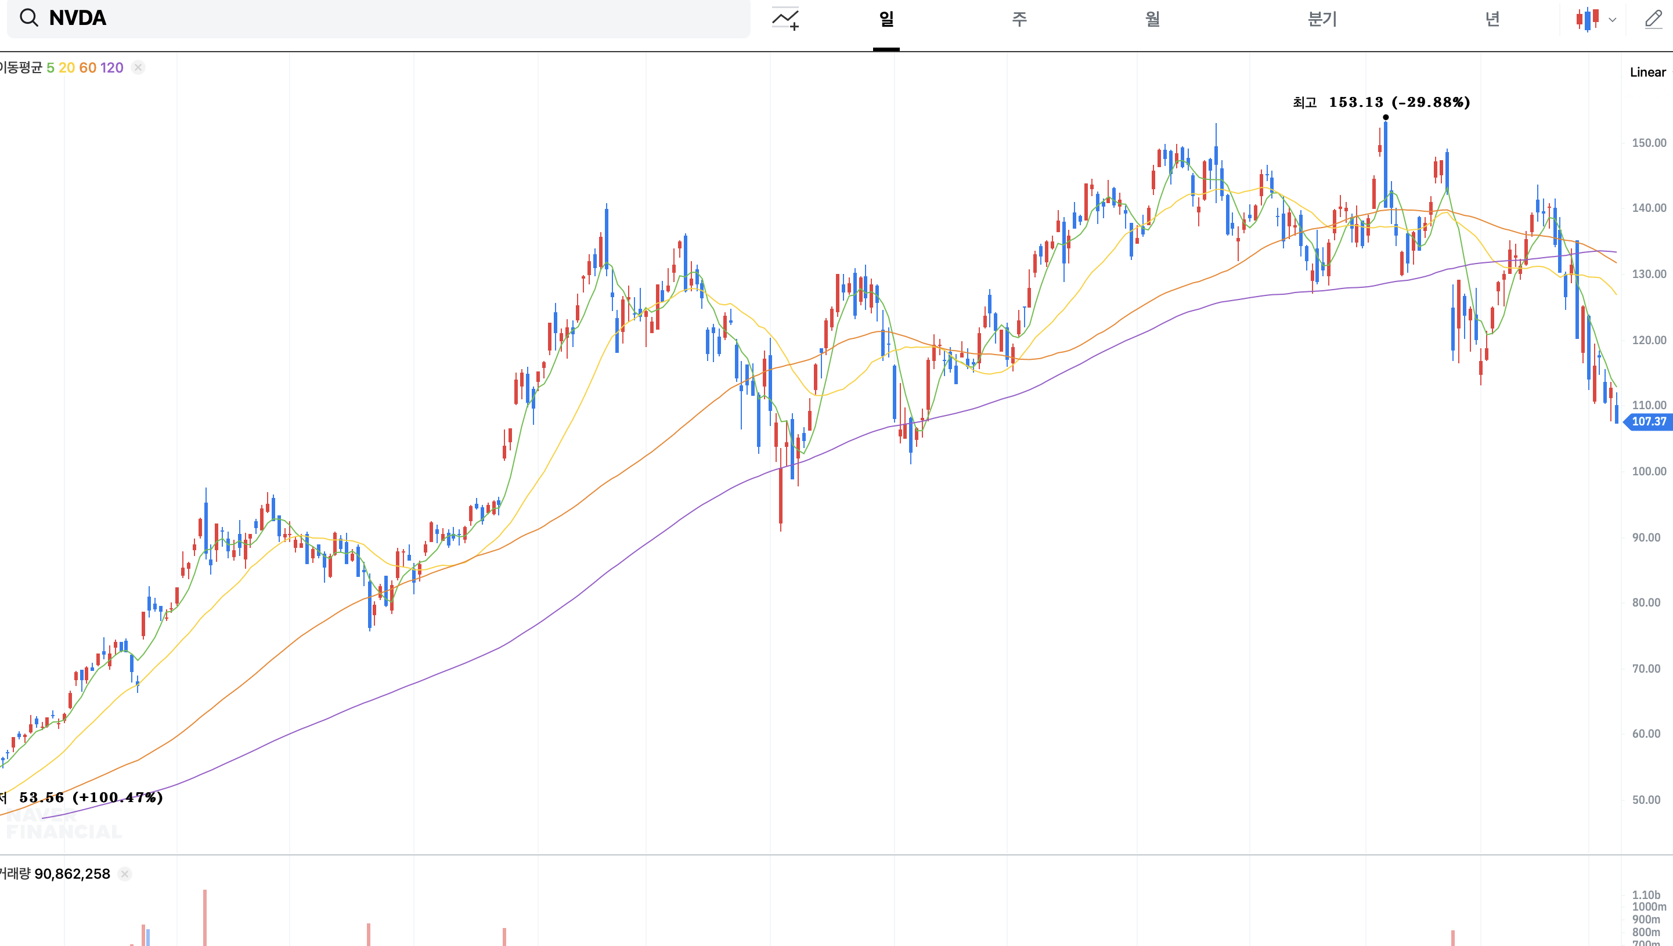1673x946 pixels.
Task: Focus the NVDA ticker search field
Action: pos(378,18)
